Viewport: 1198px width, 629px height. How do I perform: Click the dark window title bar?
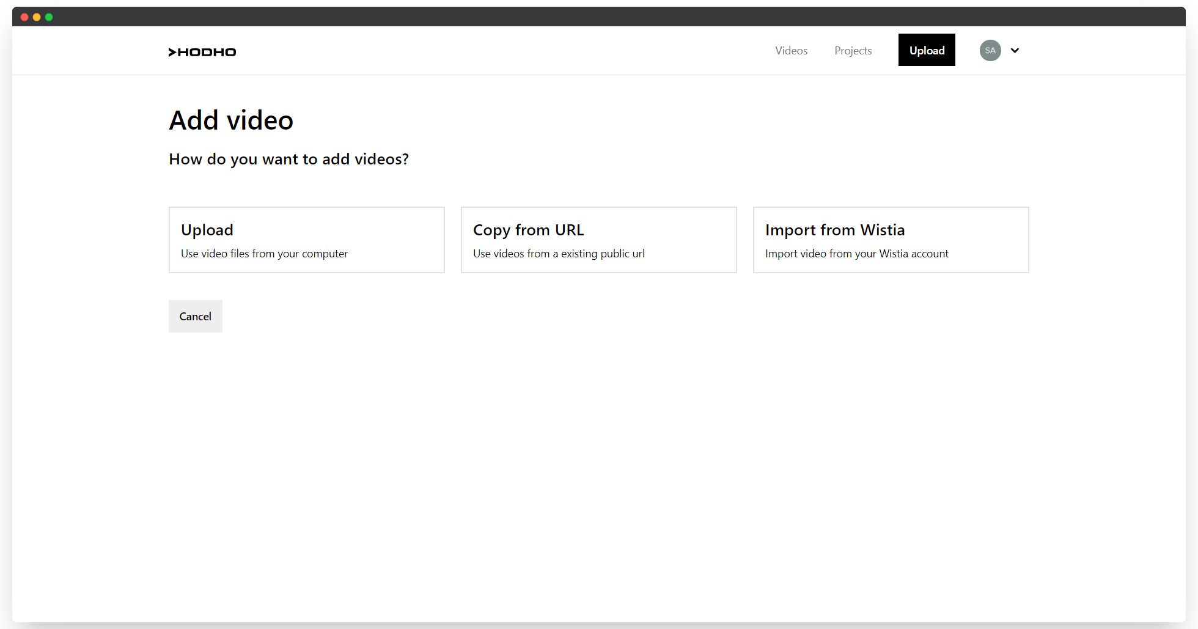coord(599,17)
